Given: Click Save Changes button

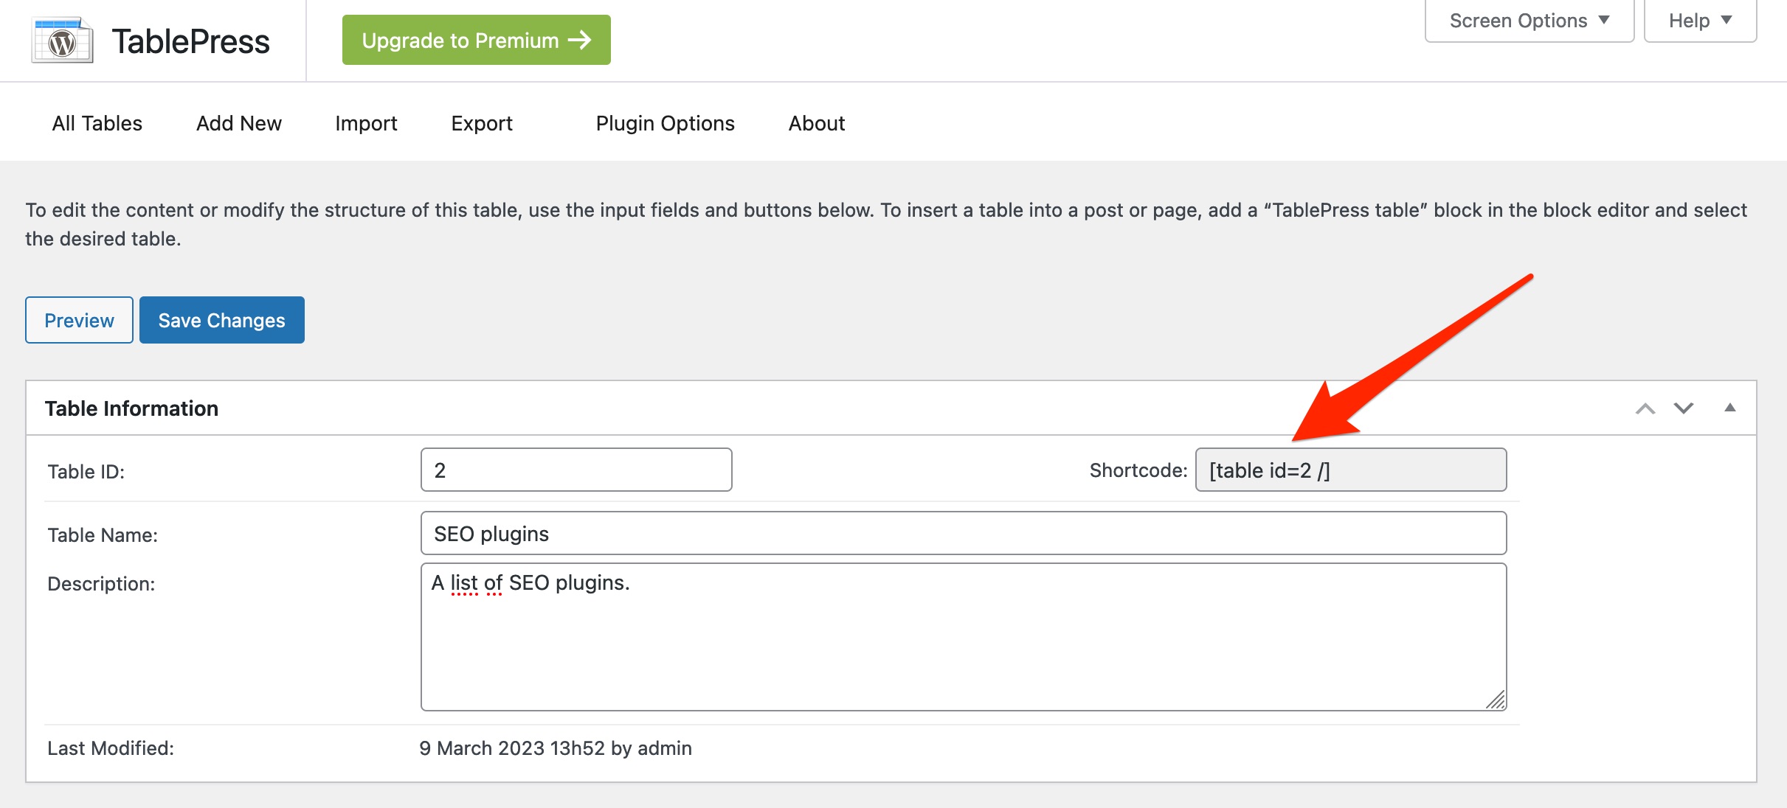Looking at the screenshot, I should (222, 320).
